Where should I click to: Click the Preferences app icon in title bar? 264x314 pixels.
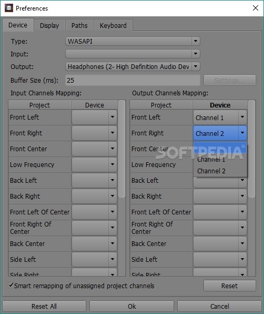click(x=9, y=8)
